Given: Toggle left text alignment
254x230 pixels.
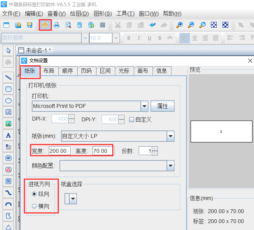Looking at the screenshot, I should (184, 38).
